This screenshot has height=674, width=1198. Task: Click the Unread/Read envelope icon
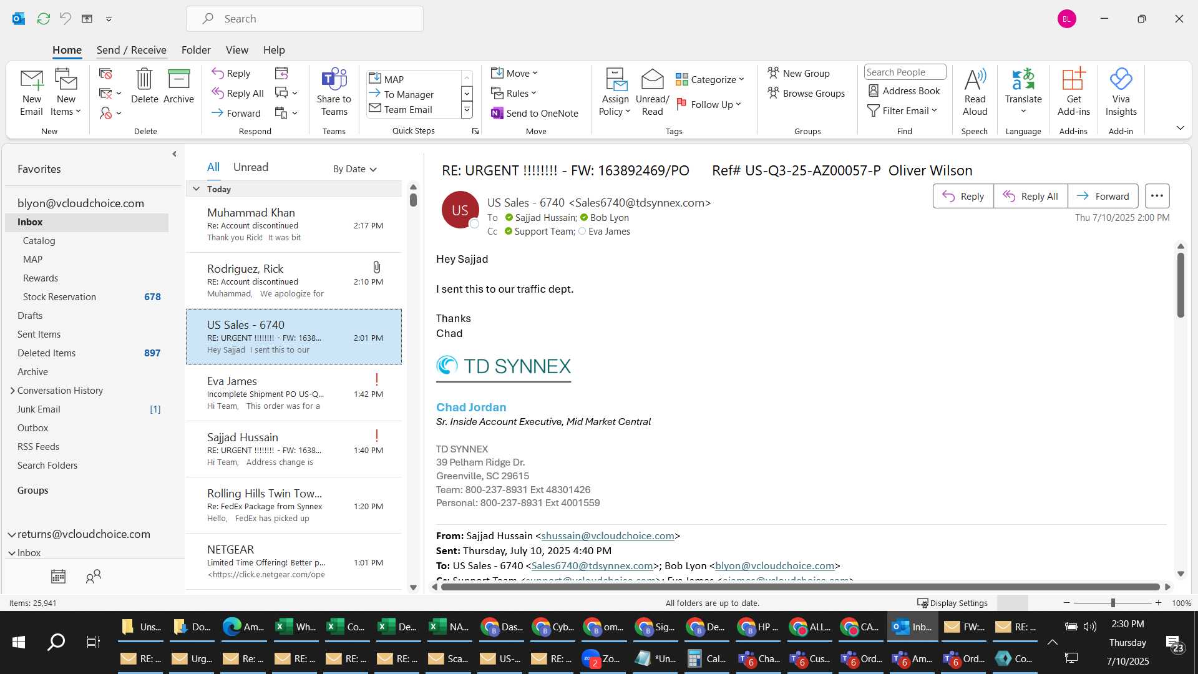(652, 92)
